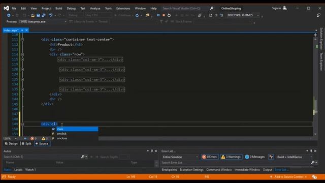
Task: Click the Search Error List field
Action: tap(236, 163)
